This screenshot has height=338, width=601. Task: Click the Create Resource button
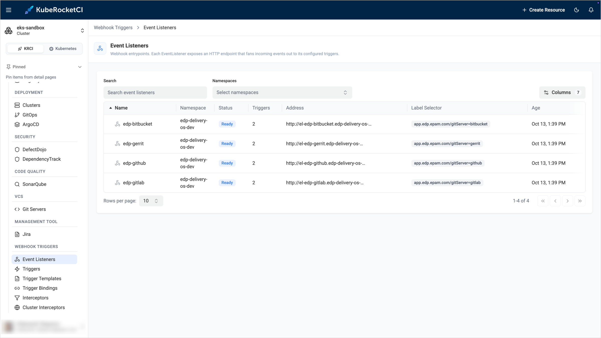tap(543, 10)
